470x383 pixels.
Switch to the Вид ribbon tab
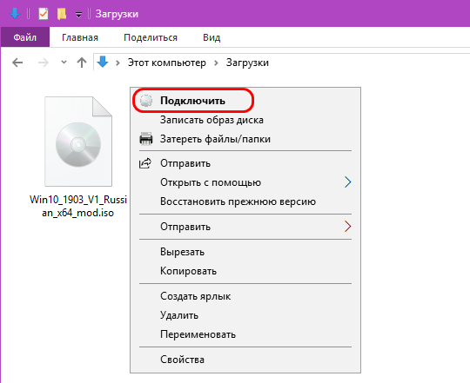pyautogui.click(x=211, y=37)
